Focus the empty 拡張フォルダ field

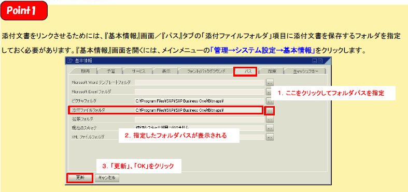pos(200,119)
